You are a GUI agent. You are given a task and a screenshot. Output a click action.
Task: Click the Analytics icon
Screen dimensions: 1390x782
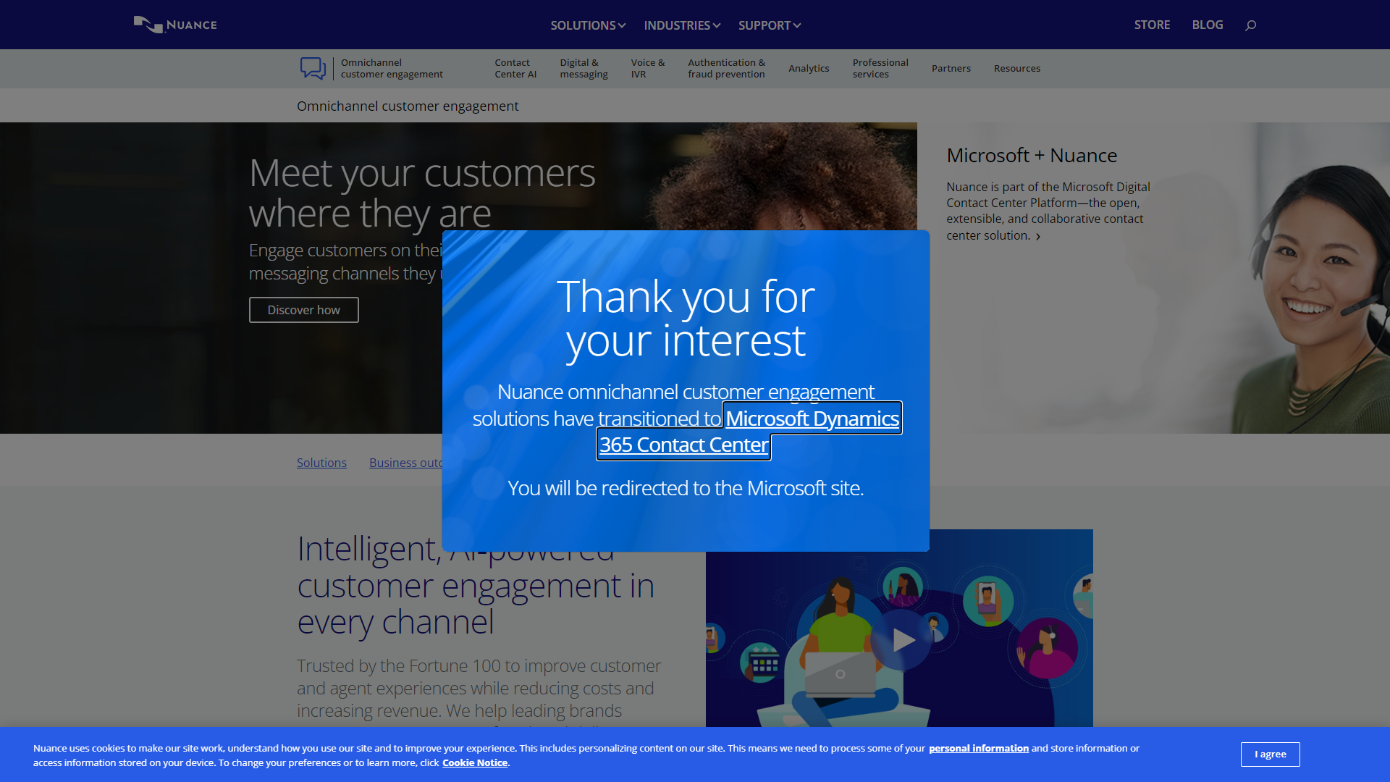[809, 69]
